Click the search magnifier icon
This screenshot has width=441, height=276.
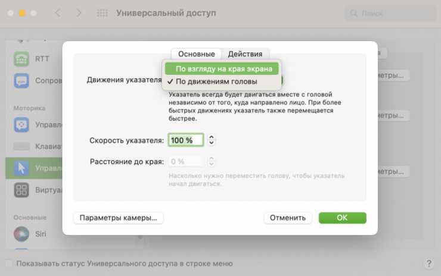pyautogui.click(x=353, y=13)
